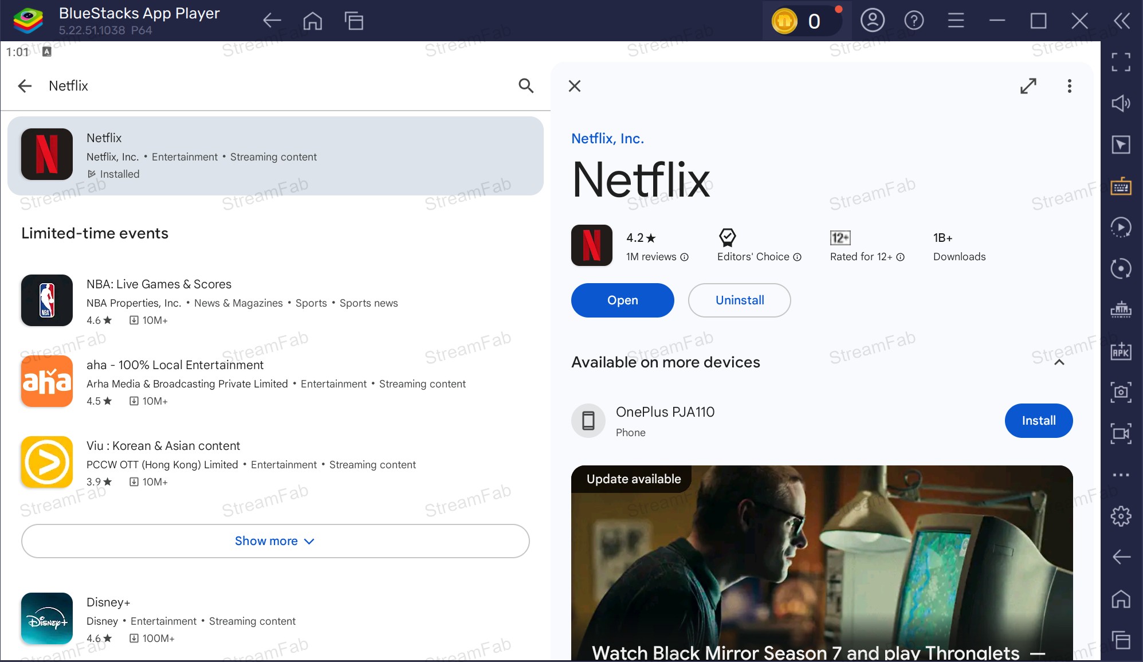Collapse the BlueStacks side toolbar
This screenshot has width=1143, height=662.
coord(1122,21)
